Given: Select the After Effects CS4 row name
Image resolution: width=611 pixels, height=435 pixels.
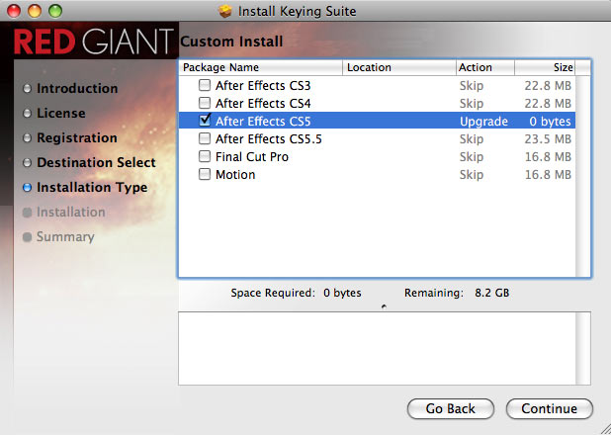Looking at the screenshot, I should click(263, 103).
